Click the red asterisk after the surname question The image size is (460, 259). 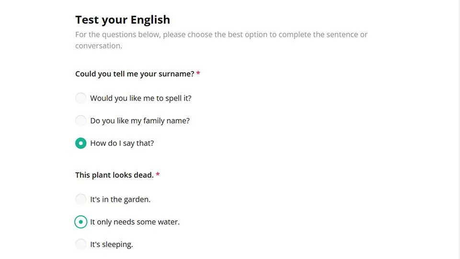click(x=198, y=74)
